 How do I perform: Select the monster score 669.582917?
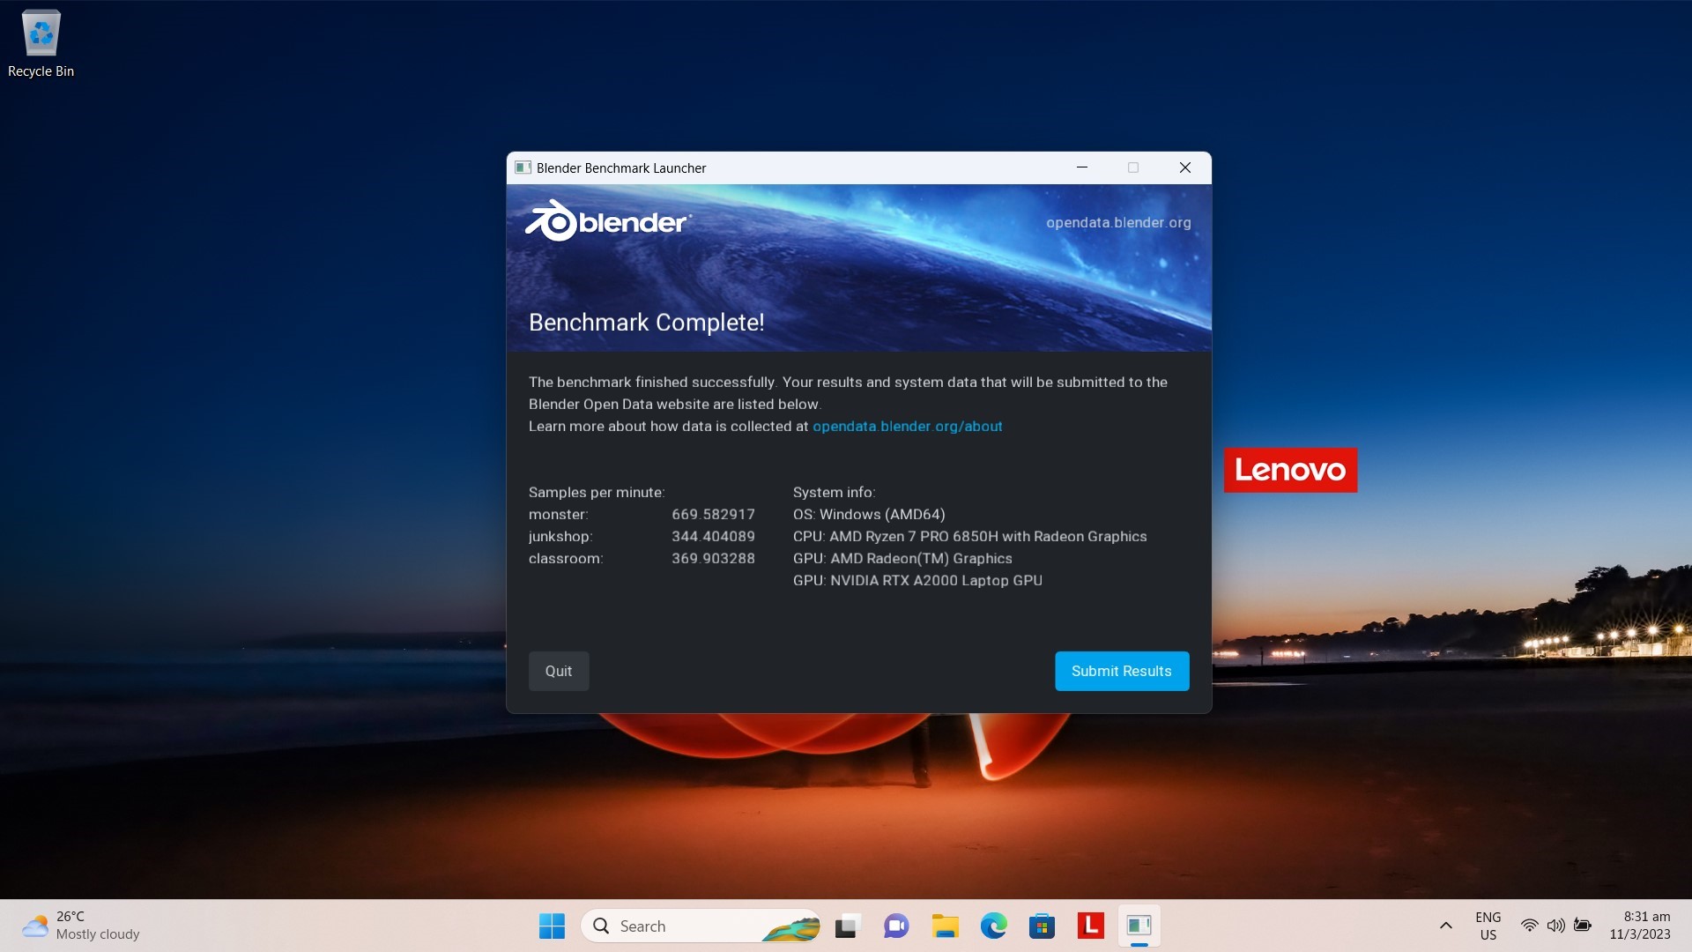pos(713,515)
